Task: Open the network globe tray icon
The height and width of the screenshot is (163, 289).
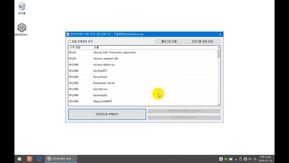Action: click(x=245, y=159)
